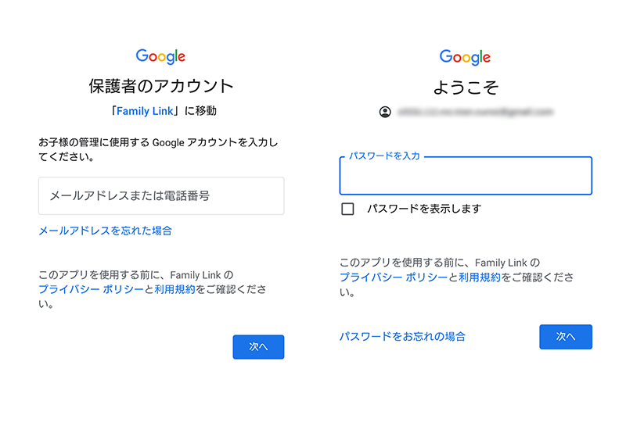Screen dimensions: 626x433
Task: Click the 保護者のアカウント heading
Action: pos(161,86)
